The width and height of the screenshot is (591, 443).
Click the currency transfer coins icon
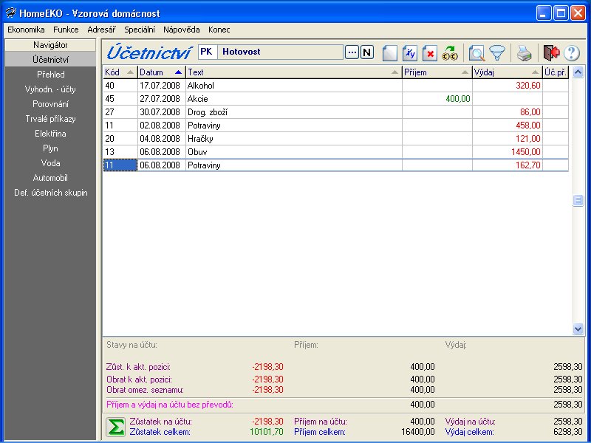click(x=450, y=53)
